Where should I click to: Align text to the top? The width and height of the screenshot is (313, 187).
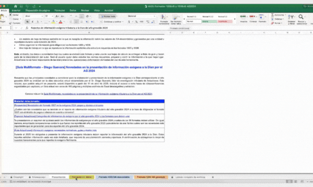tap(71, 16)
